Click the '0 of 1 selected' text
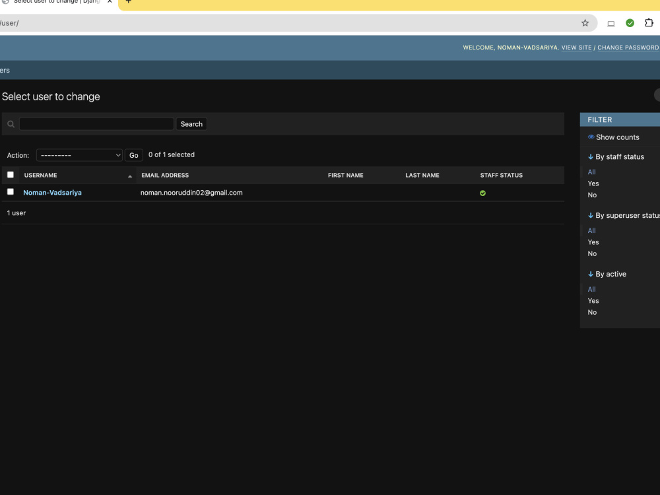The height and width of the screenshot is (495, 660). pyautogui.click(x=172, y=155)
